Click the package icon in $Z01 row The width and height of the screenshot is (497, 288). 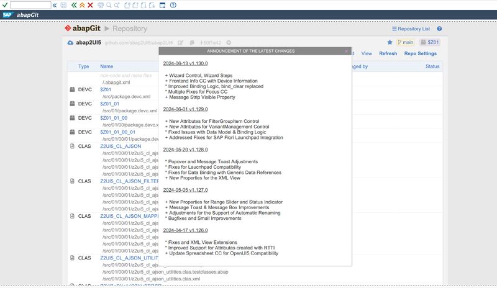72,89
